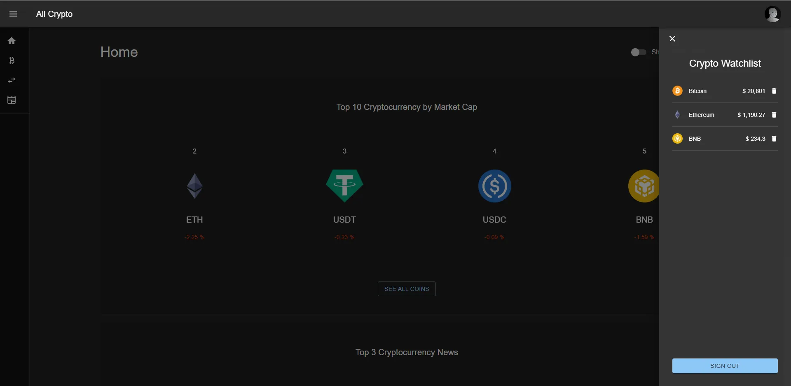Screen dimensions: 791x386
Task: Select the Ethereum entry in the watchlist
Action: point(702,114)
